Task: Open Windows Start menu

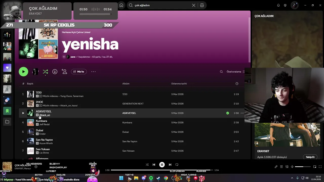Action: pos(121,178)
